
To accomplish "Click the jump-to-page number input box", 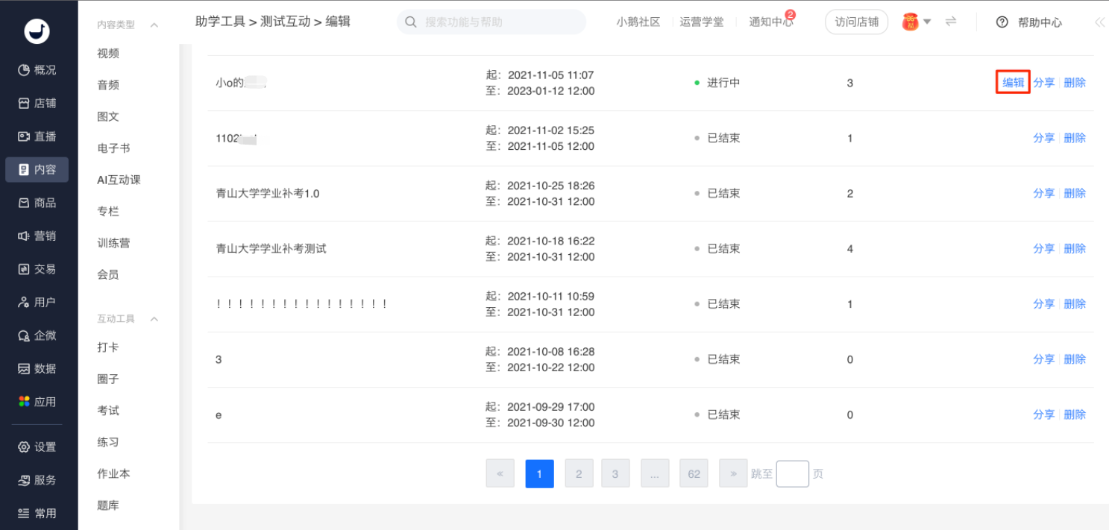I will pos(792,473).
